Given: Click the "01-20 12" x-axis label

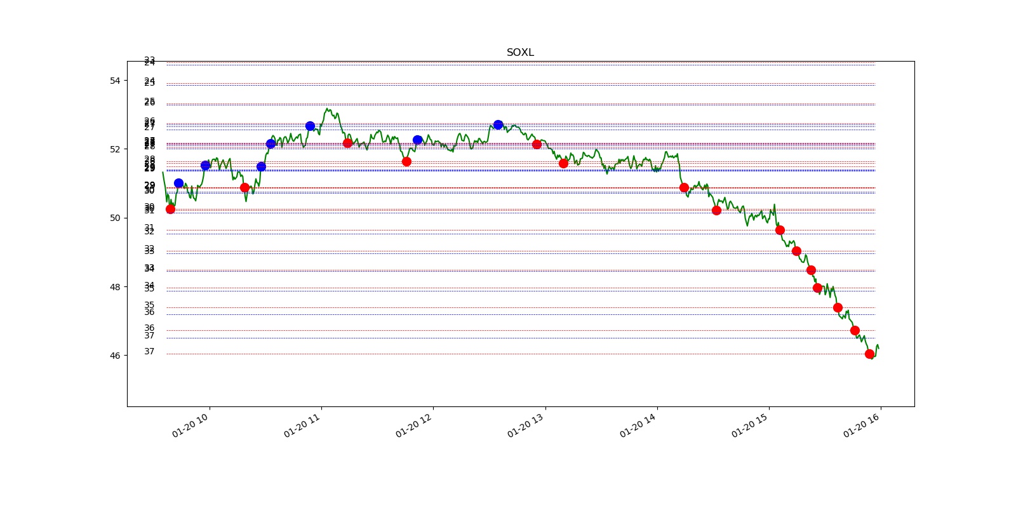Looking at the screenshot, I should point(413,425).
